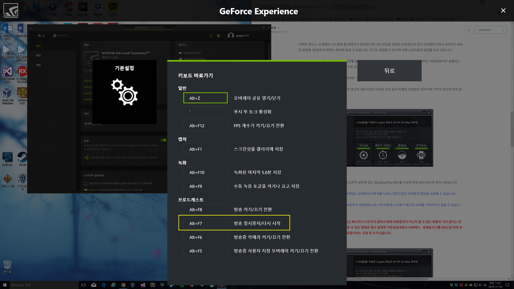Click the 오버레이 공유 열기/닫기 label

[x=257, y=98]
